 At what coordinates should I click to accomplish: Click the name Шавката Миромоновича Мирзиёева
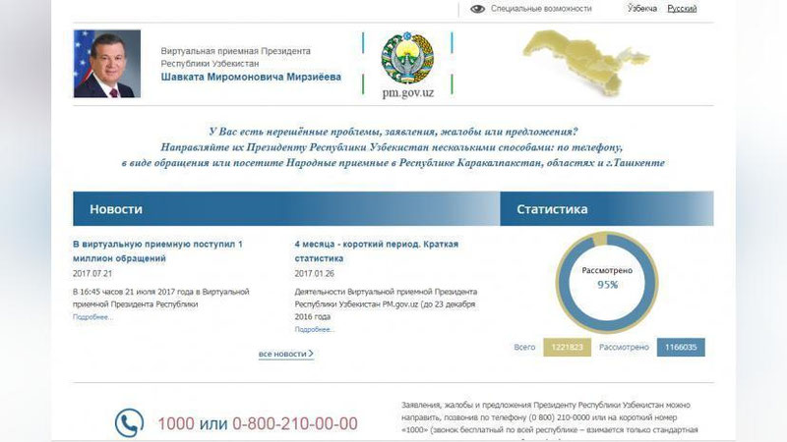coord(251,77)
